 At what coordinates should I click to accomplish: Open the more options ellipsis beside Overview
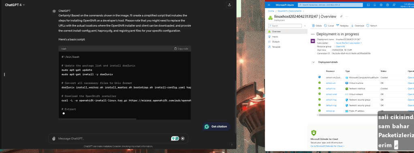coord(347,16)
